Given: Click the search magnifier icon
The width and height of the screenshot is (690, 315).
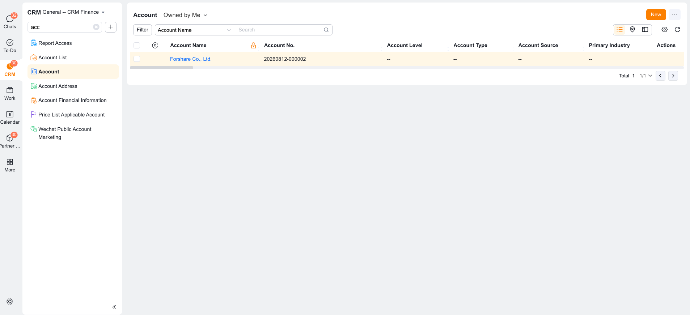Looking at the screenshot, I should click(x=326, y=30).
